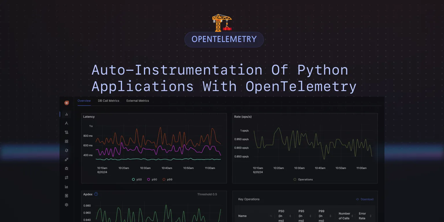Click the 0.980 Apdex axis label
Image resolution: width=444 pixels, height=222 pixels.
pyautogui.click(x=87, y=206)
